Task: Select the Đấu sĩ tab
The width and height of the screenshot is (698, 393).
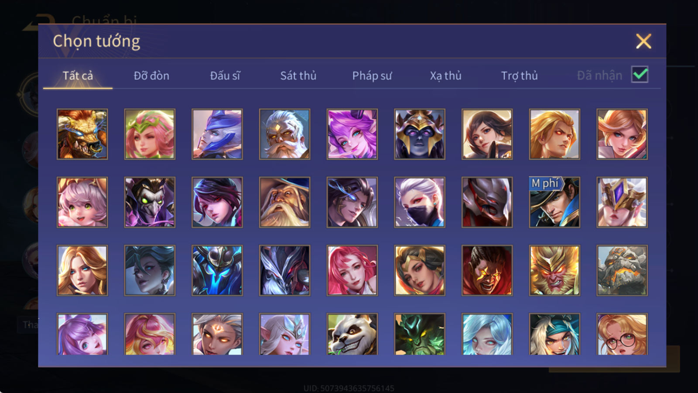Action: 225,76
